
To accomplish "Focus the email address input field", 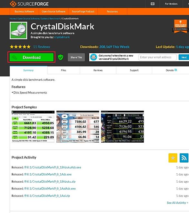I will click(157, 57).
